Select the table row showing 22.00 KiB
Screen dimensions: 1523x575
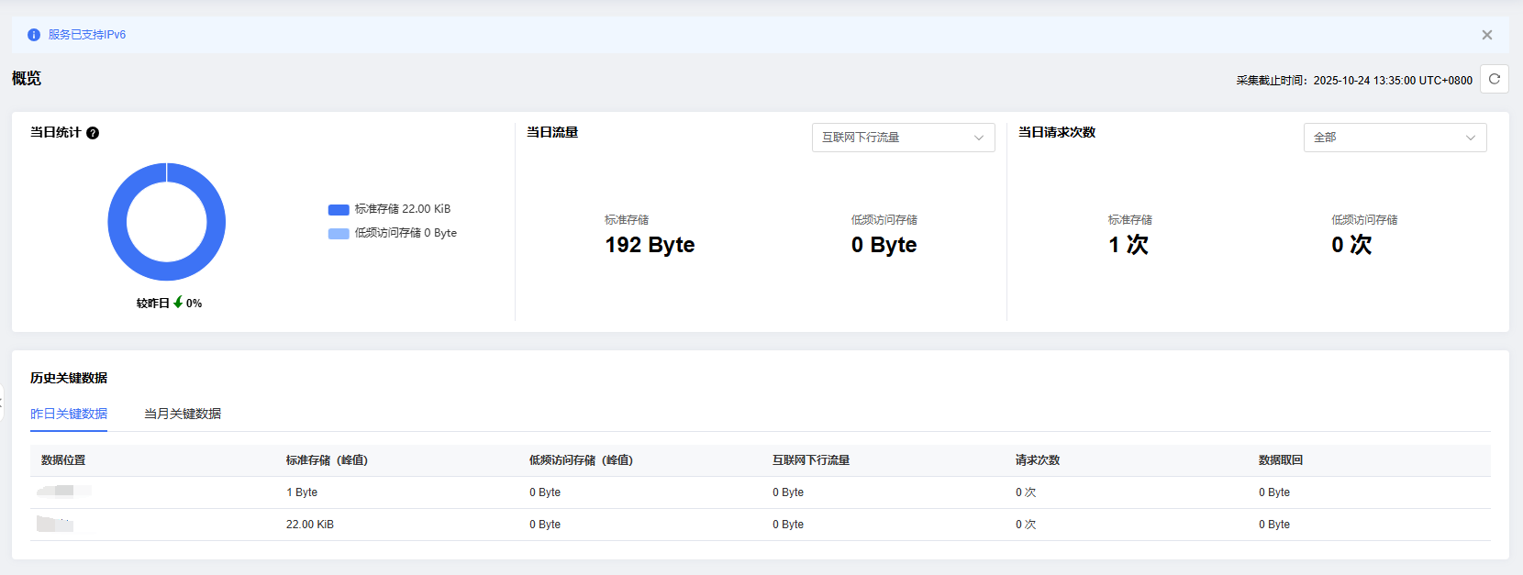point(310,525)
